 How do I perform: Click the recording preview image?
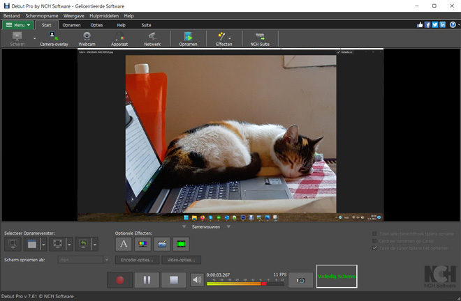(x=230, y=135)
